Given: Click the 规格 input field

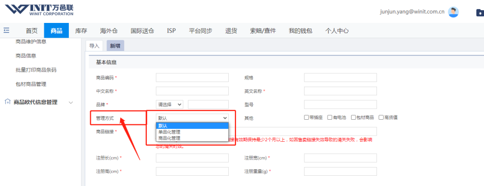Looking at the screenshot, I should click(x=340, y=77).
